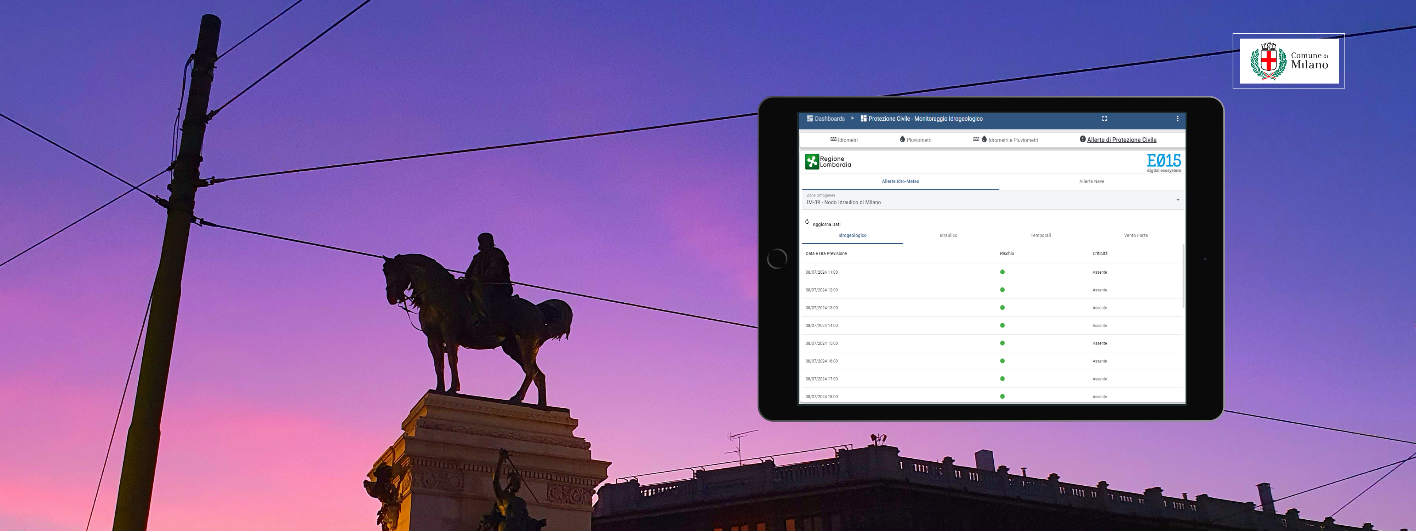Switch to the Allerte Neve tab

[x=1091, y=181]
